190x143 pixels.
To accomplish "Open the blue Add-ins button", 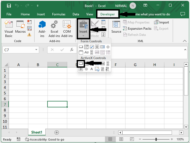I will (x=42, y=29).
